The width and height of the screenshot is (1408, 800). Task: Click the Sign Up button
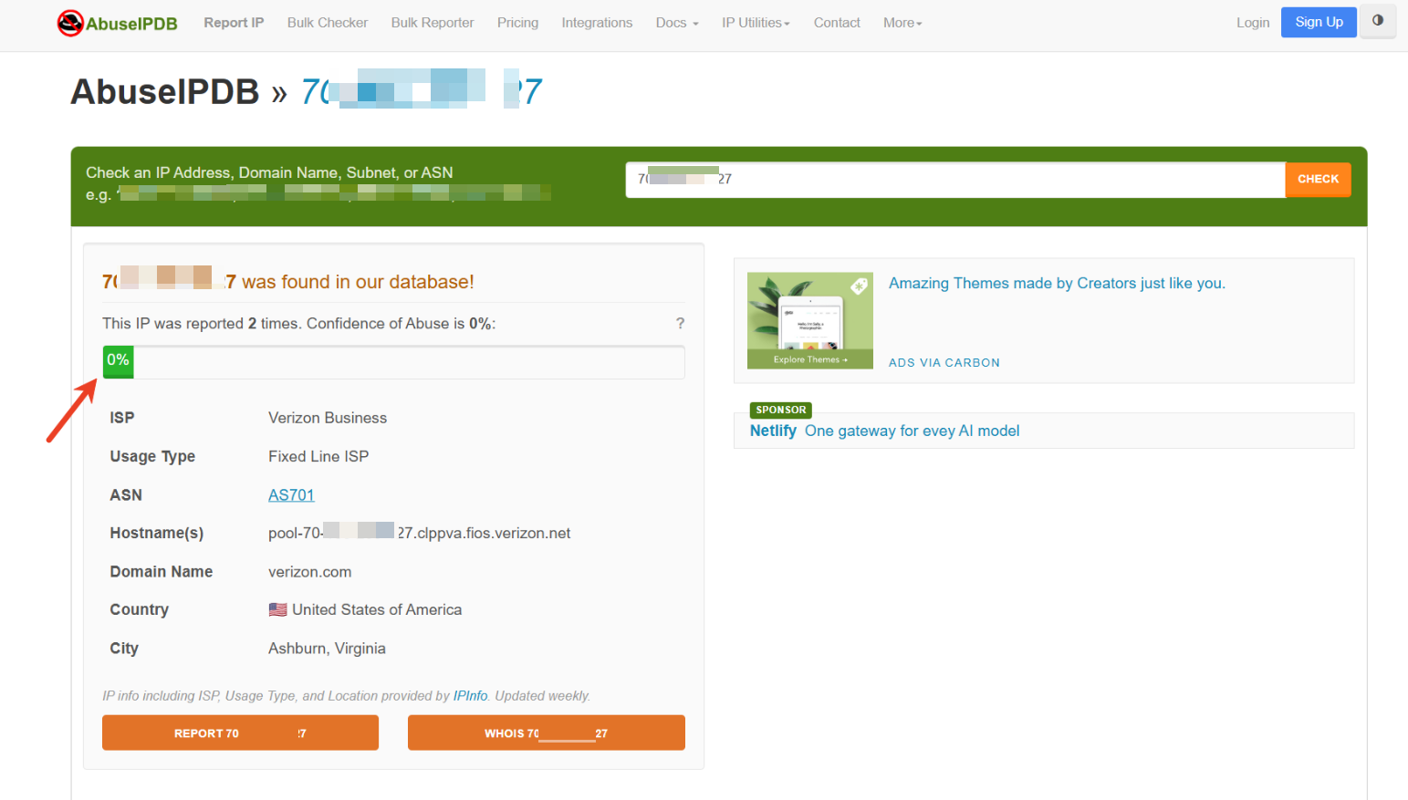1319,22
